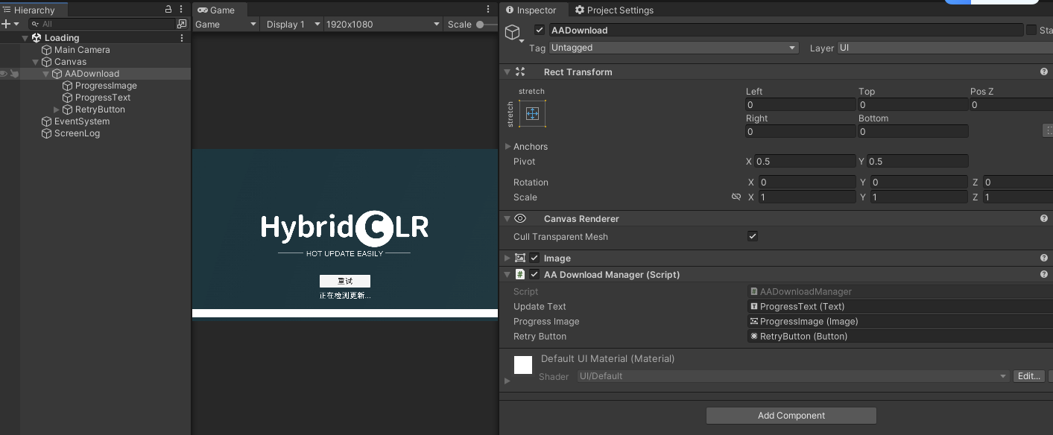Image resolution: width=1053 pixels, height=435 pixels.
Task: Open the Display 1 dropdown
Action: [292, 25]
